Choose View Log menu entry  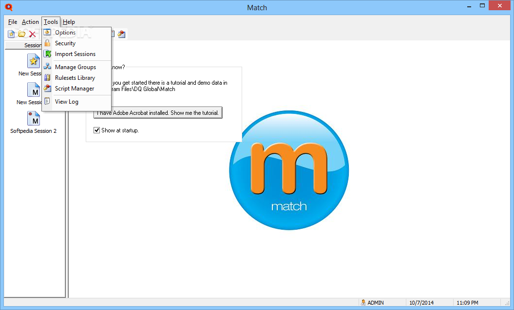(x=76, y=102)
